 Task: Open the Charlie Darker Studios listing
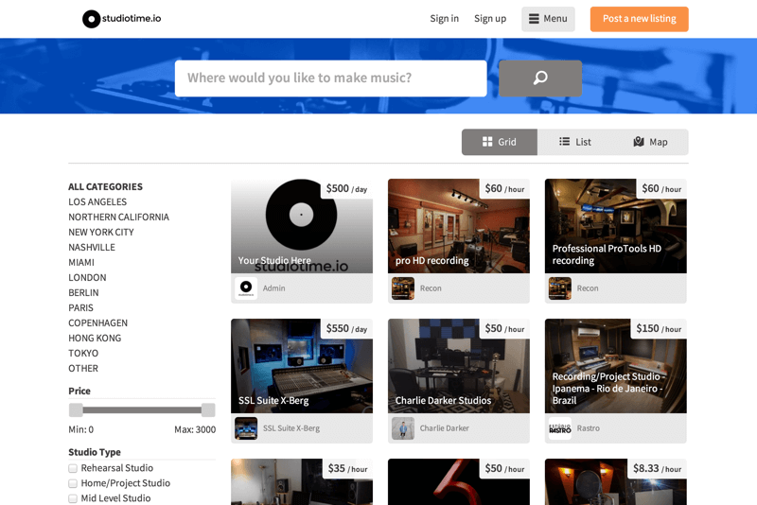pyautogui.click(x=459, y=366)
